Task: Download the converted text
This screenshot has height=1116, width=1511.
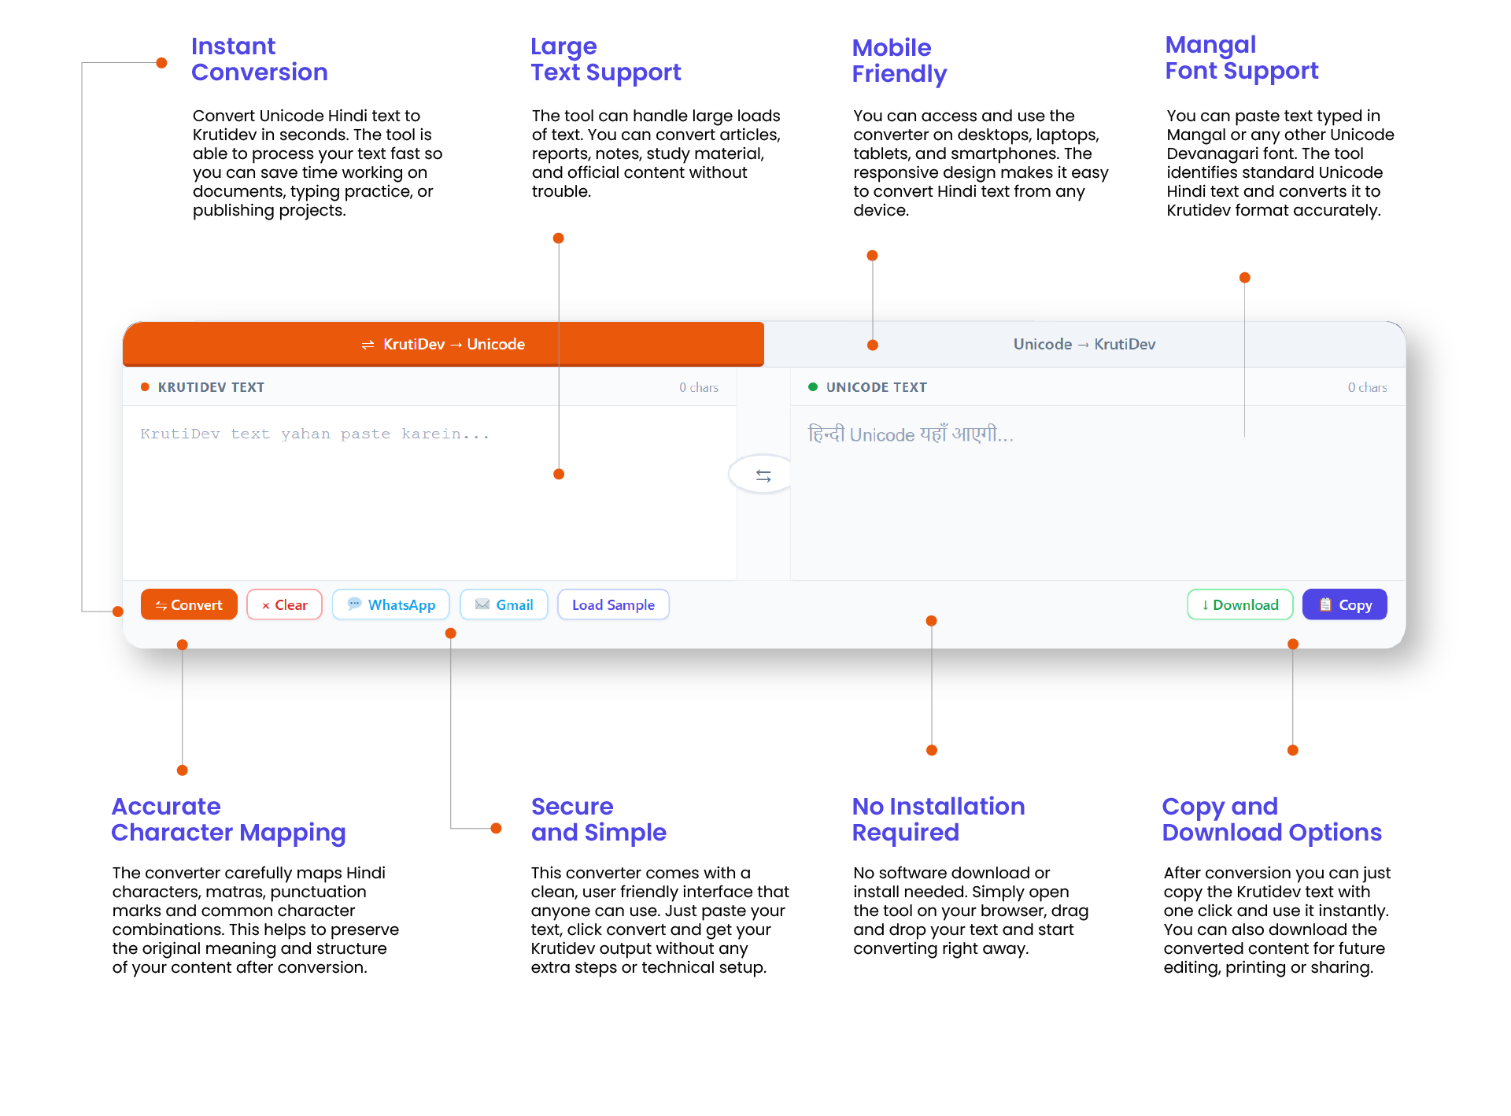Action: pyautogui.click(x=1240, y=604)
